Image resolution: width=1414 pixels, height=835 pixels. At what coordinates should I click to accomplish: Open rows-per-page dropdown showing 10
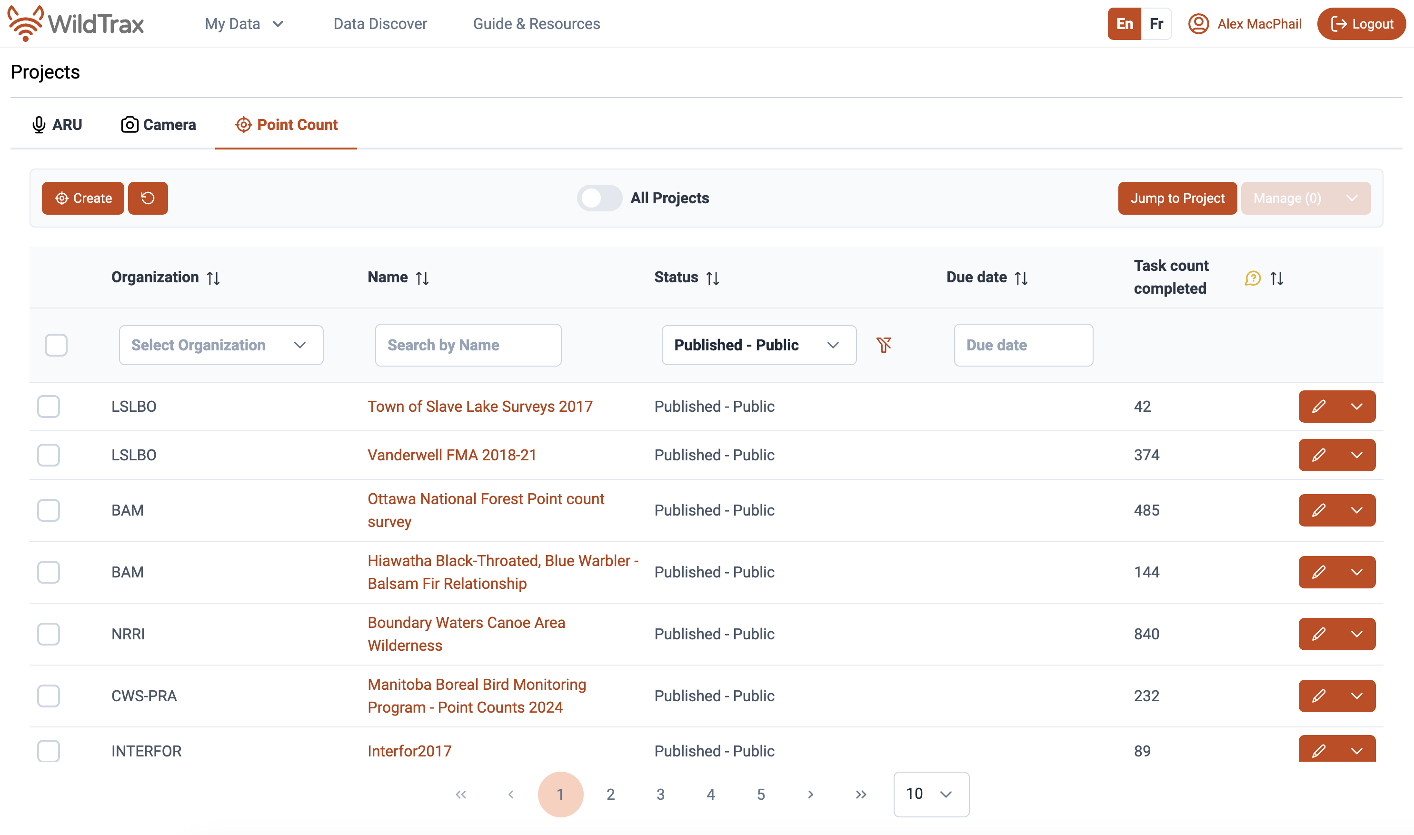point(931,794)
